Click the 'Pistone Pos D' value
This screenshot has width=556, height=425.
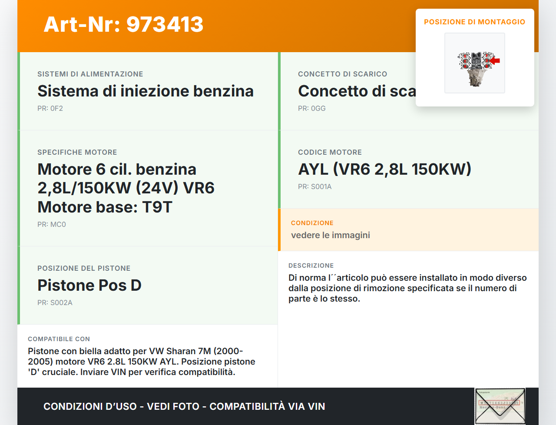(x=89, y=286)
